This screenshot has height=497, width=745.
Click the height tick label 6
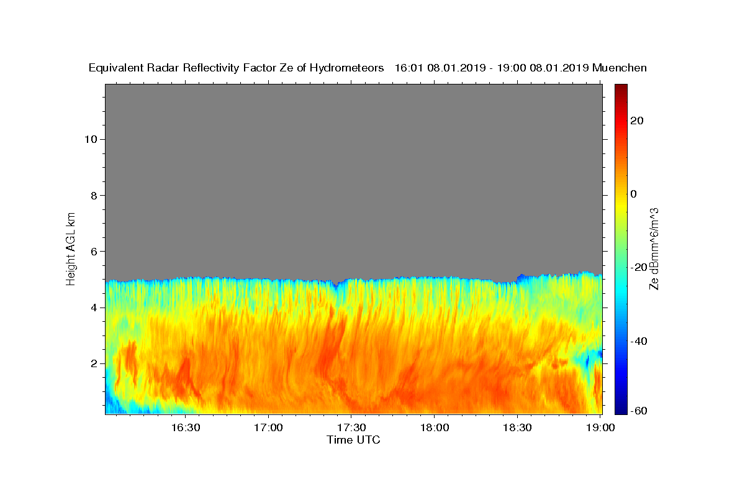point(93,252)
